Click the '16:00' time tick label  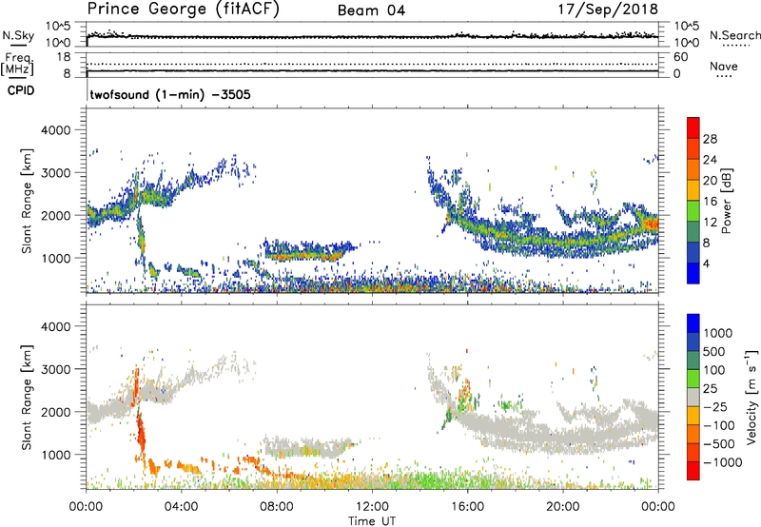(467, 507)
